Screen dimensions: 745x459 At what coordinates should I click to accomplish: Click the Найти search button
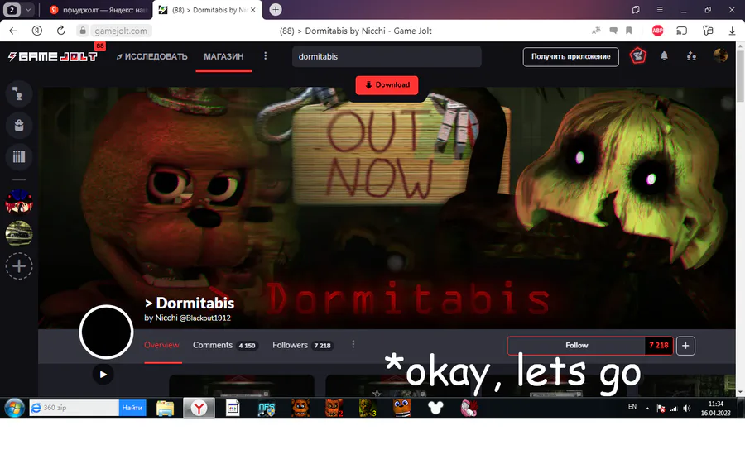(132, 408)
